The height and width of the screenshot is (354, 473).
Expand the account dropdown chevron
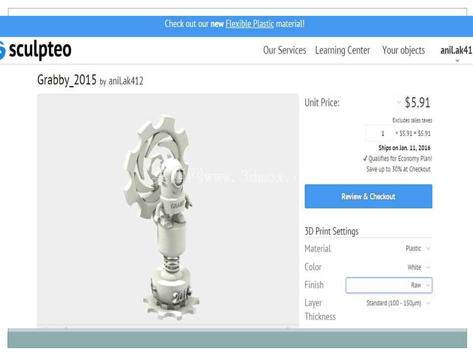(457, 61)
